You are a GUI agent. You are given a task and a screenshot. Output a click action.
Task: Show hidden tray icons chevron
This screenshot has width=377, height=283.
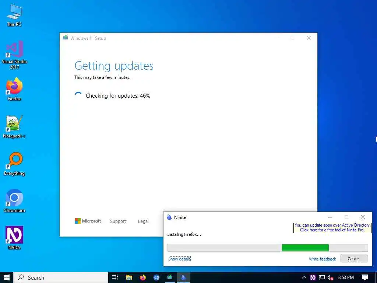click(304, 278)
